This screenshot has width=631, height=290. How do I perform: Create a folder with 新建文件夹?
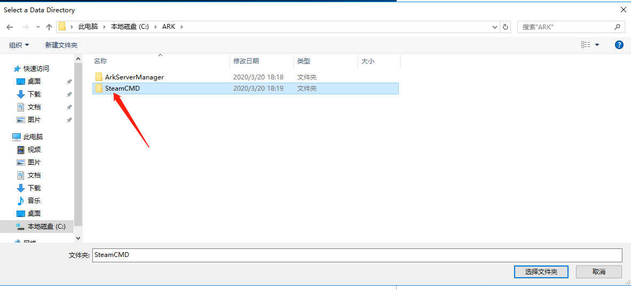[x=61, y=45]
